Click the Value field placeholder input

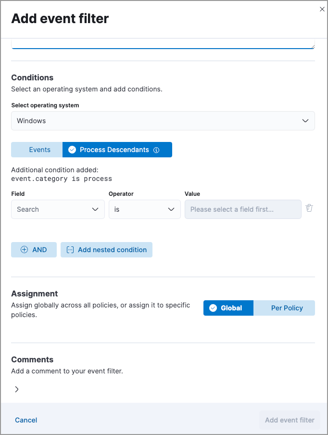pyautogui.click(x=243, y=209)
